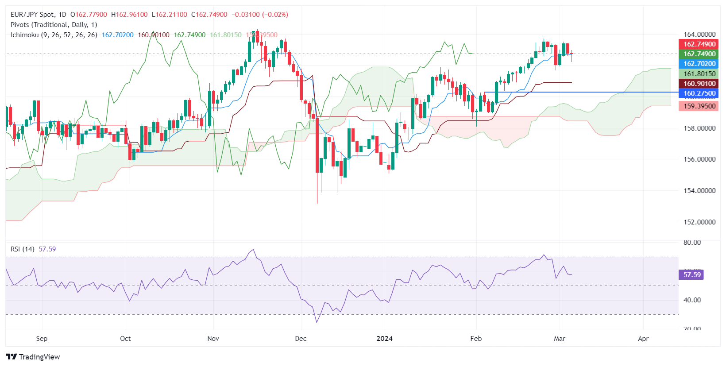Click the 2024 label on time axis
Screen dimensions: 726x367
pos(384,339)
